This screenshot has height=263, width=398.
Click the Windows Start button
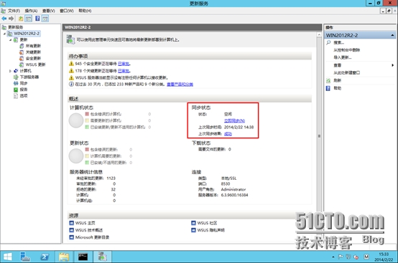[x=8, y=257]
